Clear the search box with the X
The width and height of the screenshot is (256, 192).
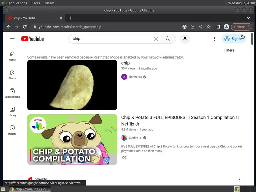click(x=156, y=39)
